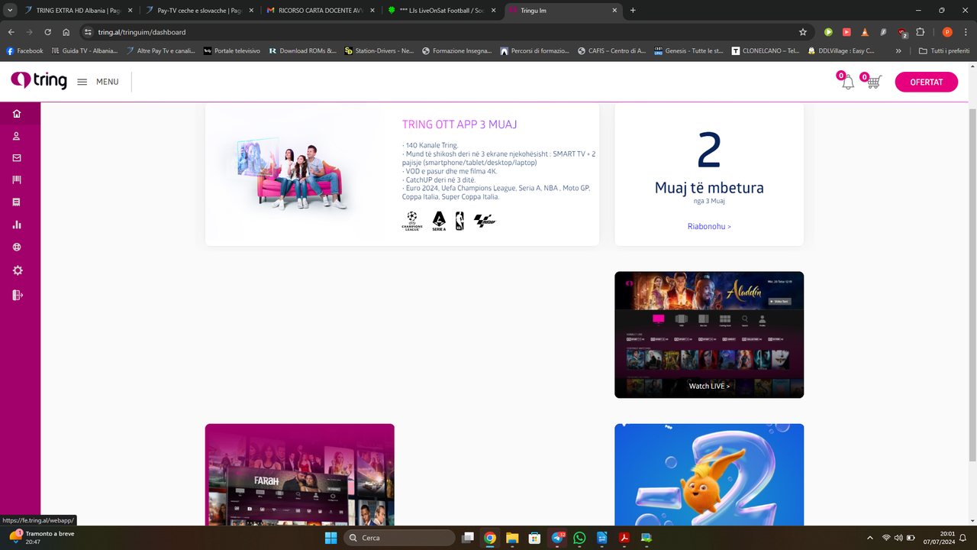Open a new browser tab
Image resolution: width=977 pixels, height=550 pixels.
[x=633, y=10]
